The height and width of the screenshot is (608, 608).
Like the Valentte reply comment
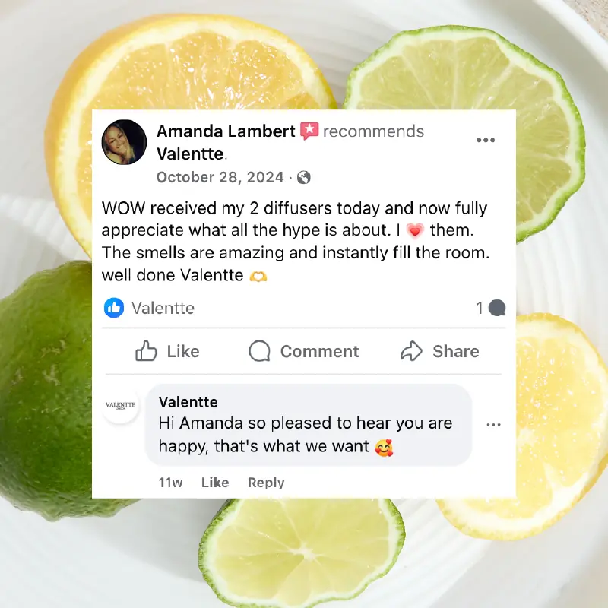coord(215,483)
